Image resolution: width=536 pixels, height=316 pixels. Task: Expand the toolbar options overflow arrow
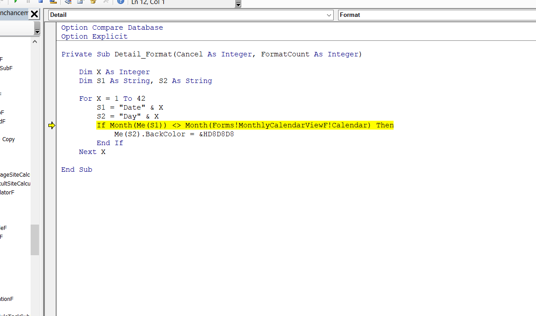click(x=238, y=4)
